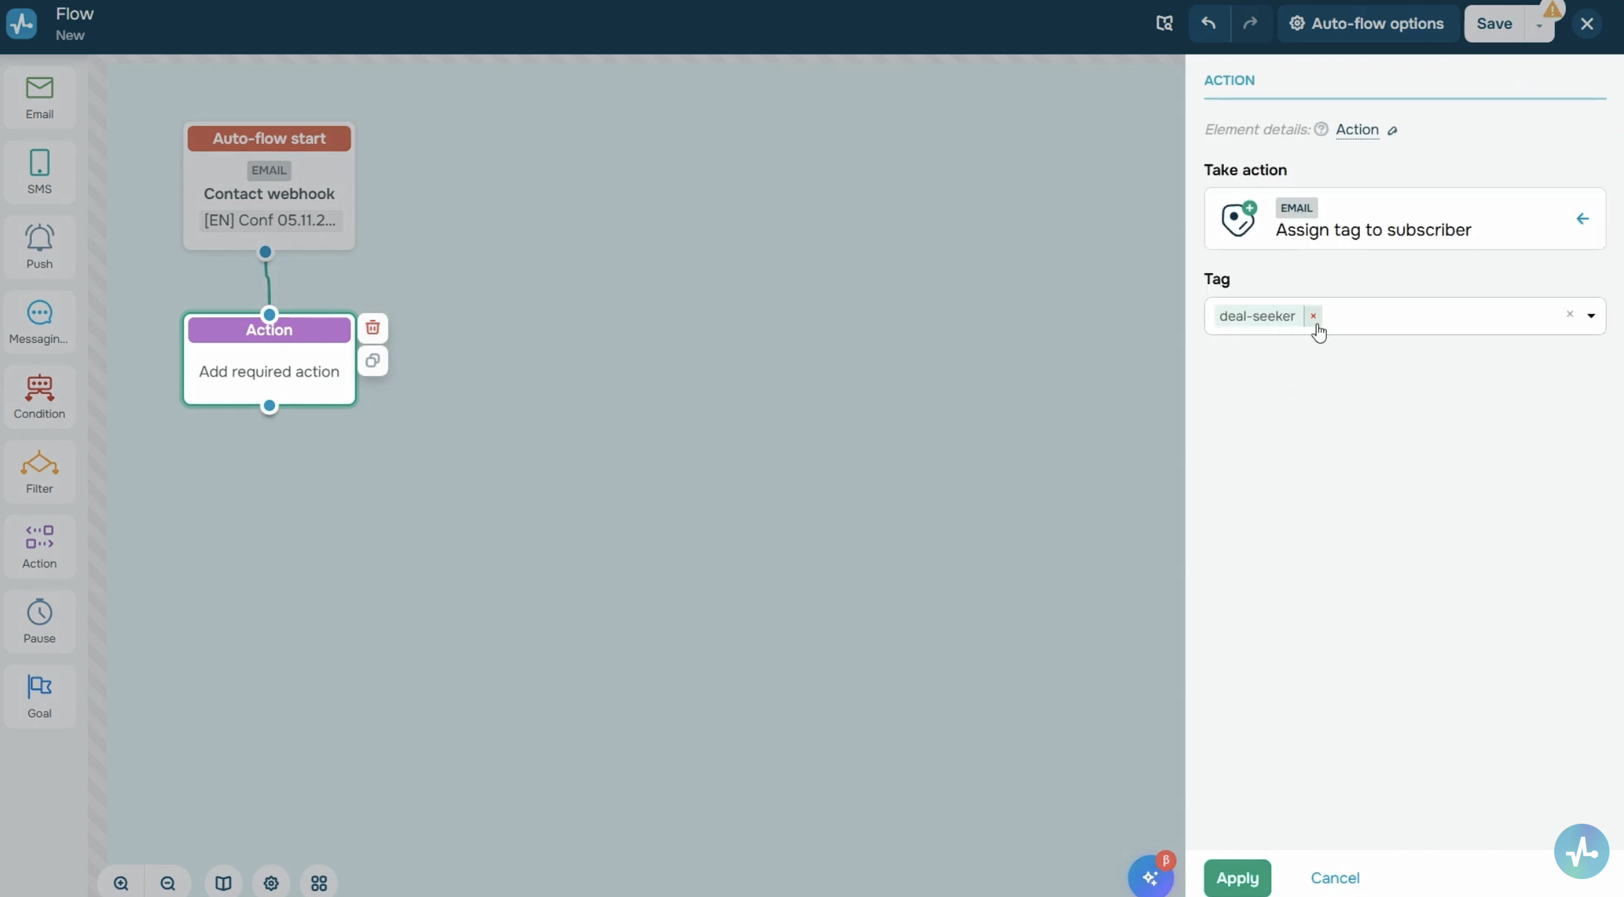Click the Action element name link
Screen dimensions: 1624x897
(x=1357, y=129)
